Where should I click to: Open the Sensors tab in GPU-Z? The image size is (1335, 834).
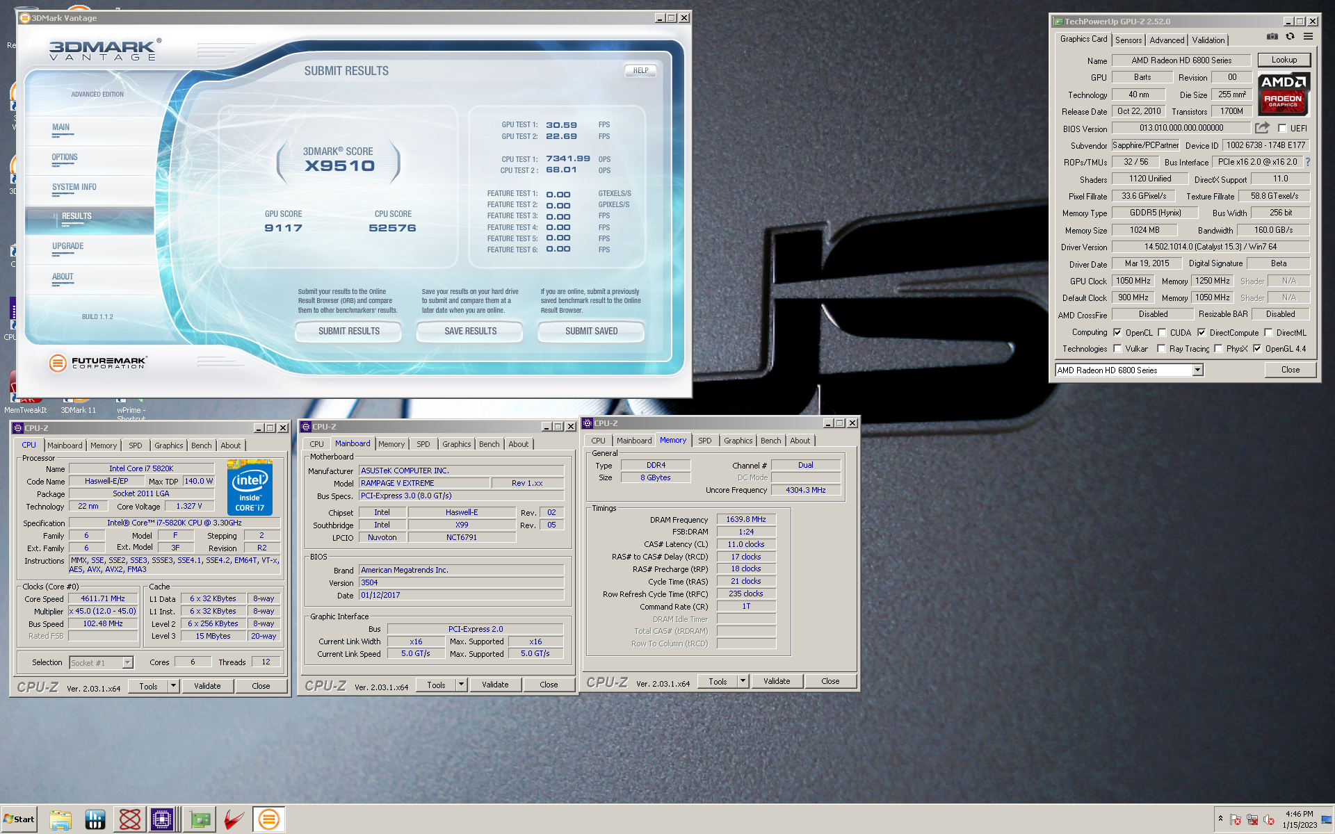pos(1128,40)
